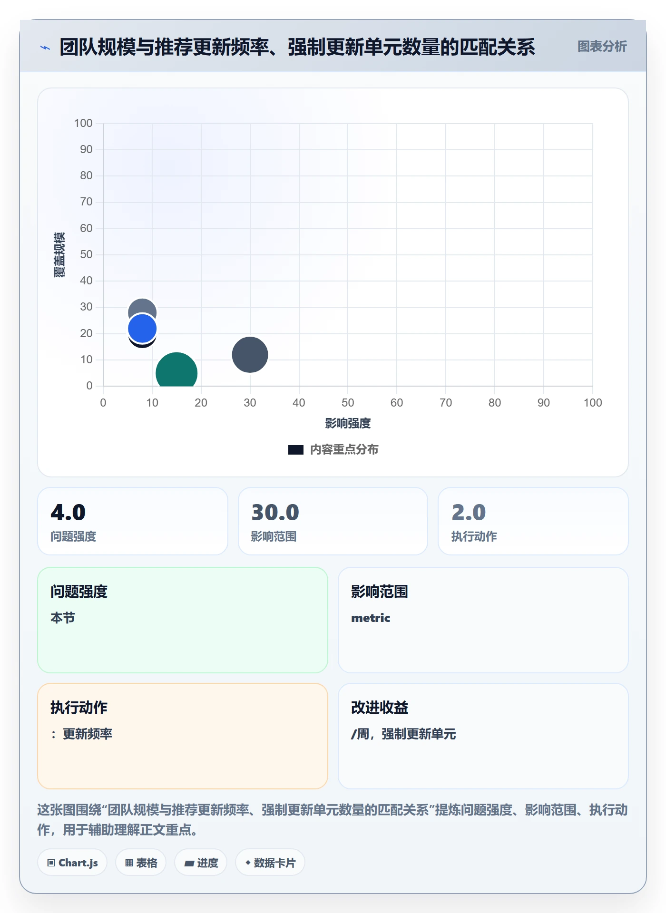The height and width of the screenshot is (913, 666).
Task: Click the 本节 text in green card
Action: coord(63,618)
